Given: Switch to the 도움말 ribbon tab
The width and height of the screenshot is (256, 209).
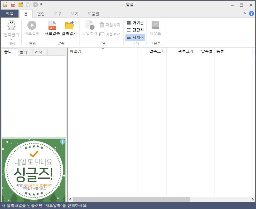Looking at the screenshot, I should [94, 14].
